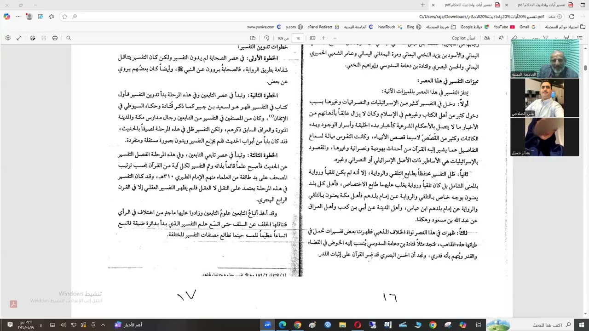Image resolution: width=589 pixels, height=331 pixels.
Task: Open Google Maps bookmark
Action: point(474,27)
